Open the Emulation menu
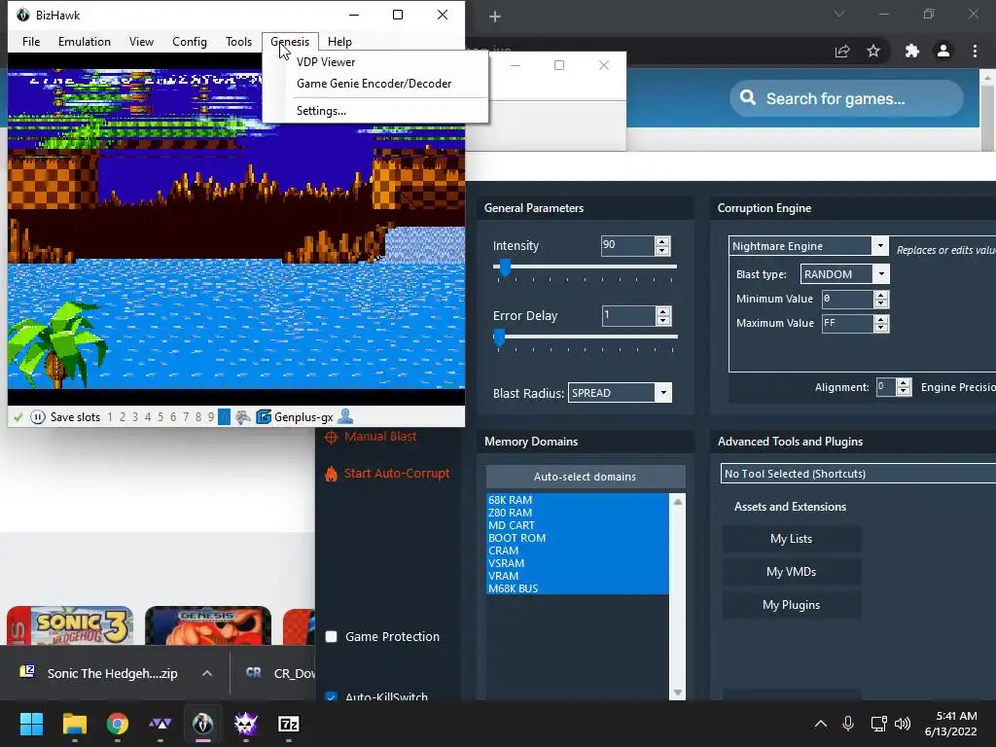996x747 pixels. (x=84, y=41)
